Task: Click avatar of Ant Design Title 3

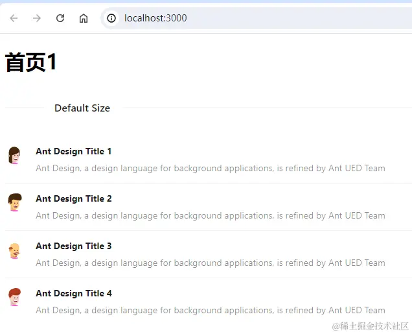Action: click(x=14, y=250)
